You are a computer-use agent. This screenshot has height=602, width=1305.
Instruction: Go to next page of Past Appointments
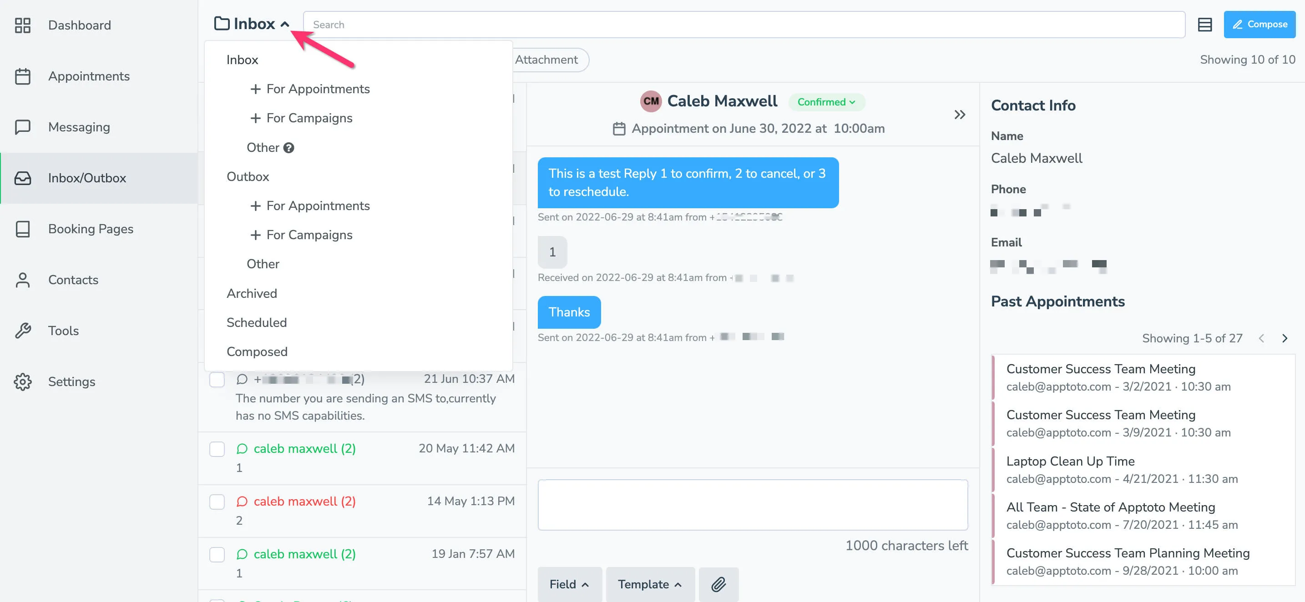click(x=1285, y=338)
